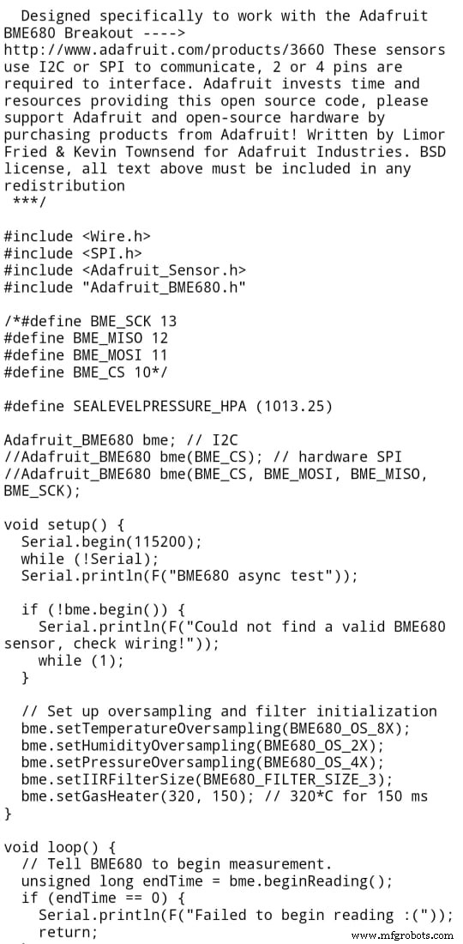The width and height of the screenshot is (463, 944).
Task: Click the setTemperatureOversampling(BME680_OS_8X) line
Action: pyautogui.click(x=216, y=729)
